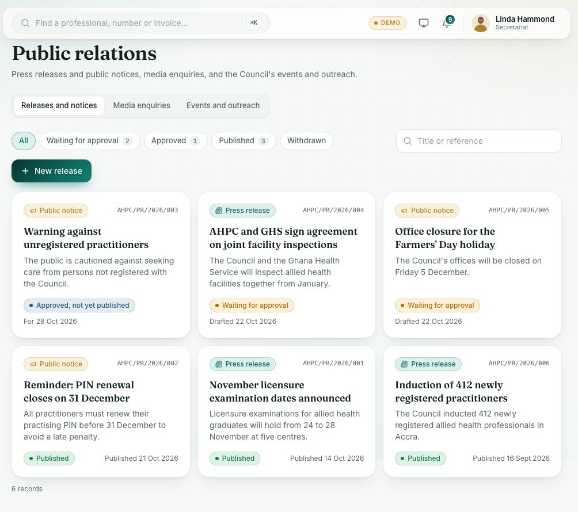
Task: Click the Public relations page heading
Action: [x=85, y=54]
